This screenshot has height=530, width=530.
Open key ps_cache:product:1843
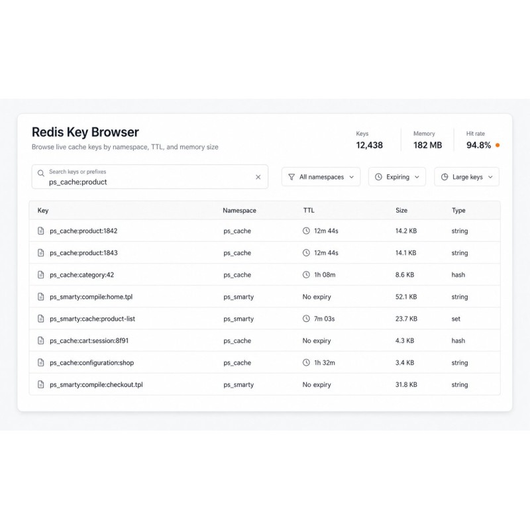click(83, 253)
